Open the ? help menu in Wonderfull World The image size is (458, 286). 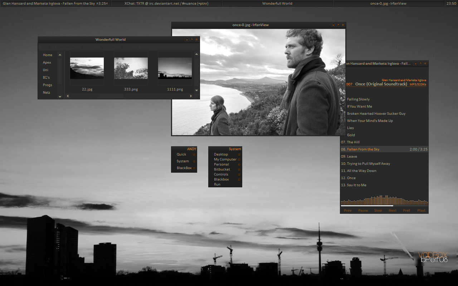pos(138,47)
